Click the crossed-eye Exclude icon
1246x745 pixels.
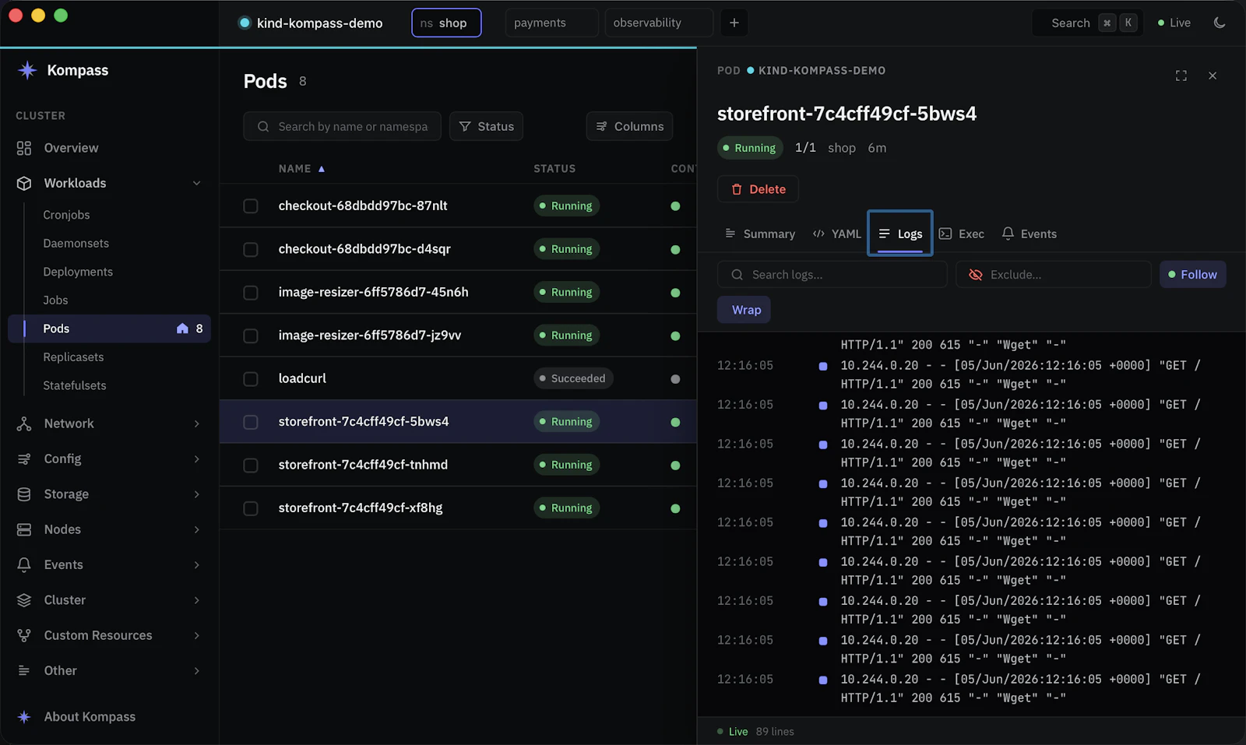(975, 275)
